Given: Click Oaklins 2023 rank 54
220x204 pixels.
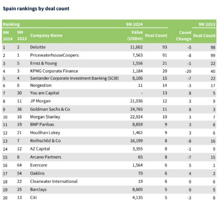Looking at the screenshot, I should [x=19, y=173].
